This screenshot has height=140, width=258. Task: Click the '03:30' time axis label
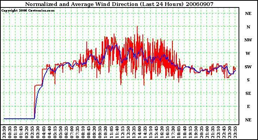click(x=38, y=132)
